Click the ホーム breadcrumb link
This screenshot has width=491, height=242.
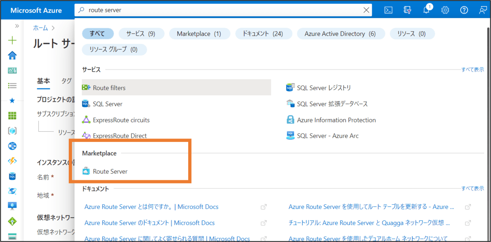[41, 28]
